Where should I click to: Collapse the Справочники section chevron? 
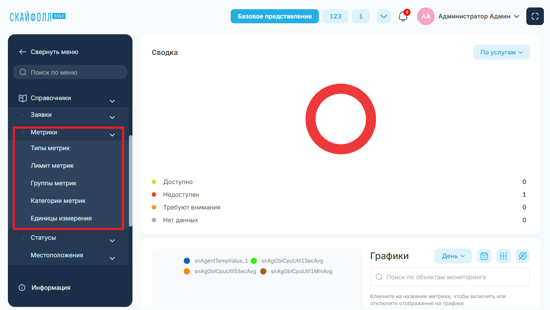click(x=112, y=101)
